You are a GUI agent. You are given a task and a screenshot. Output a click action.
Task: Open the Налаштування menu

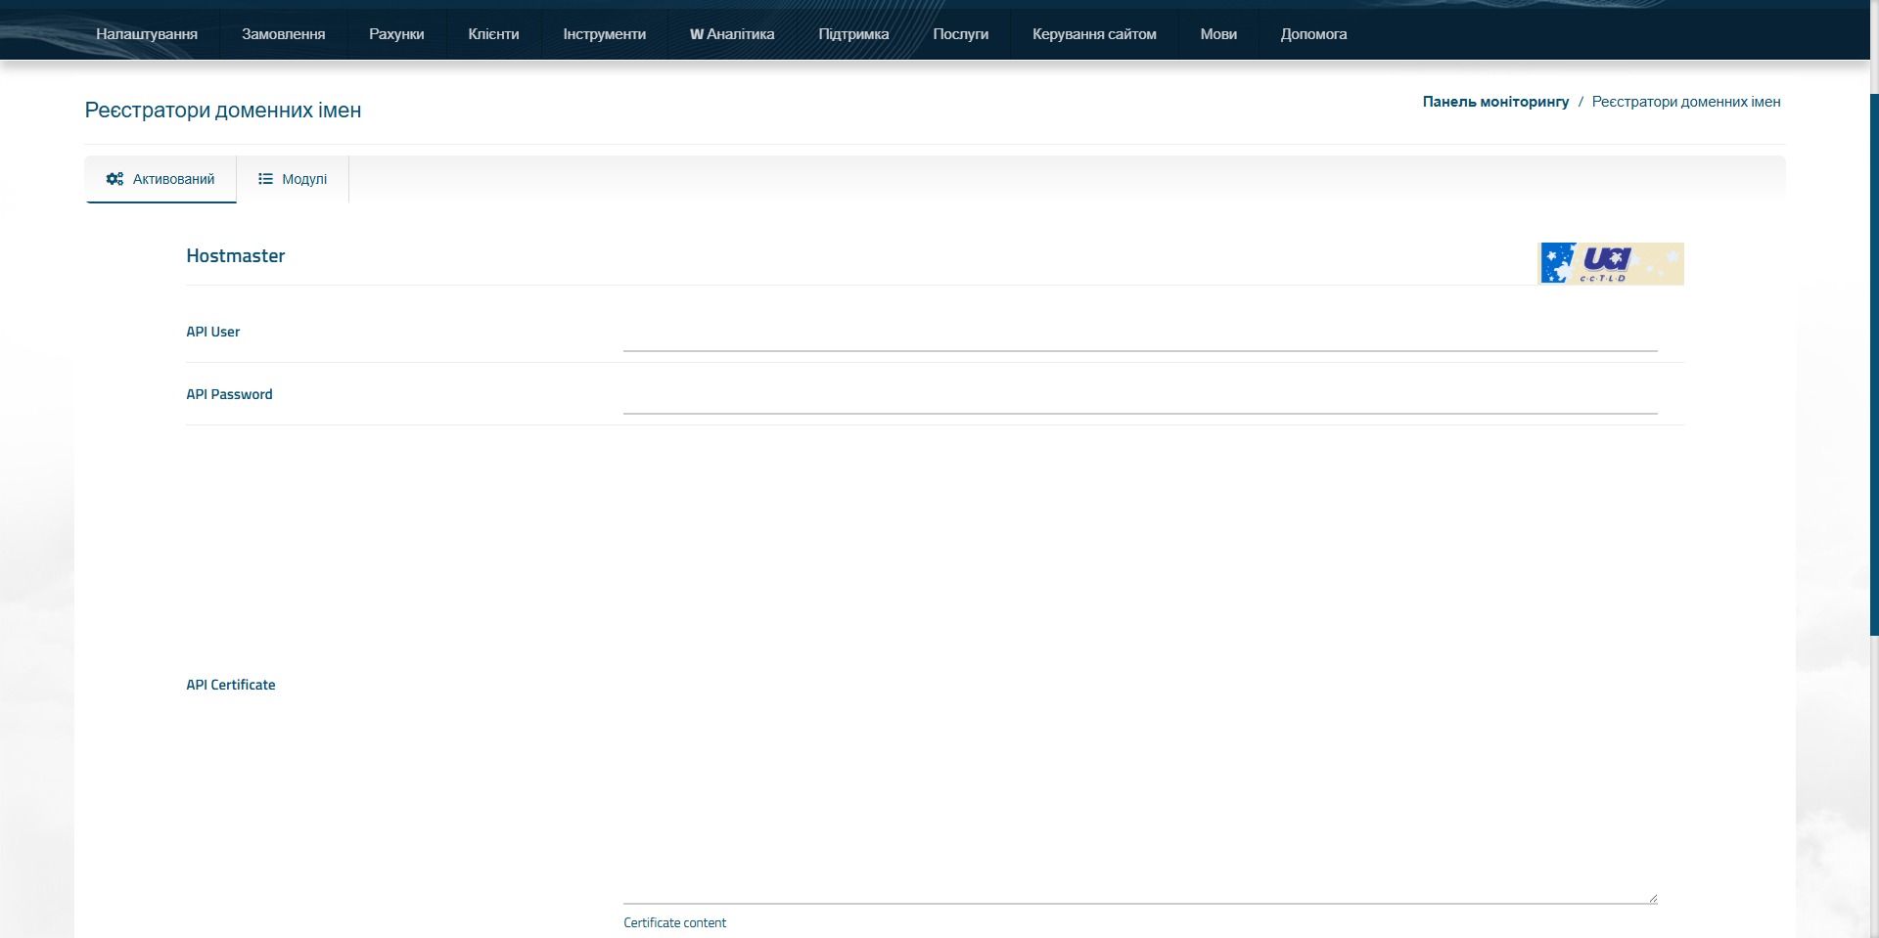147,34
